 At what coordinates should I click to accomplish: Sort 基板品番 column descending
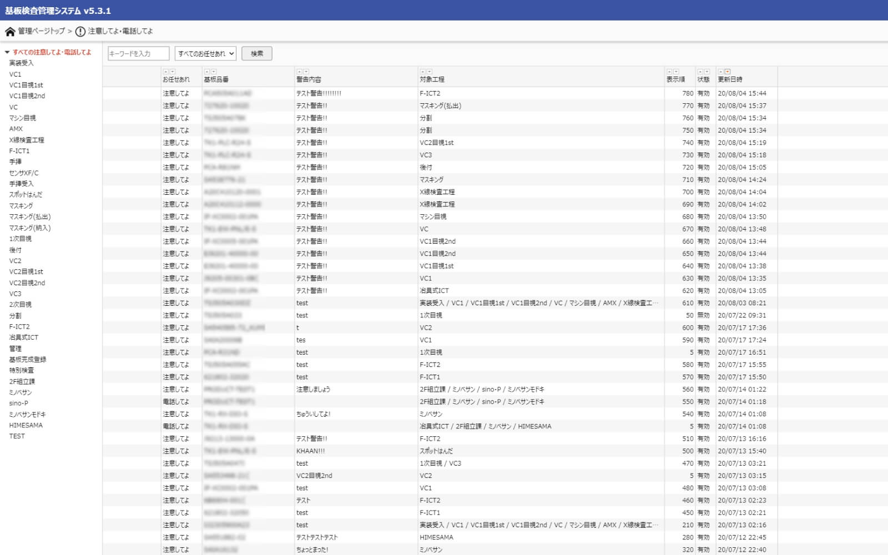tap(214, 72)
